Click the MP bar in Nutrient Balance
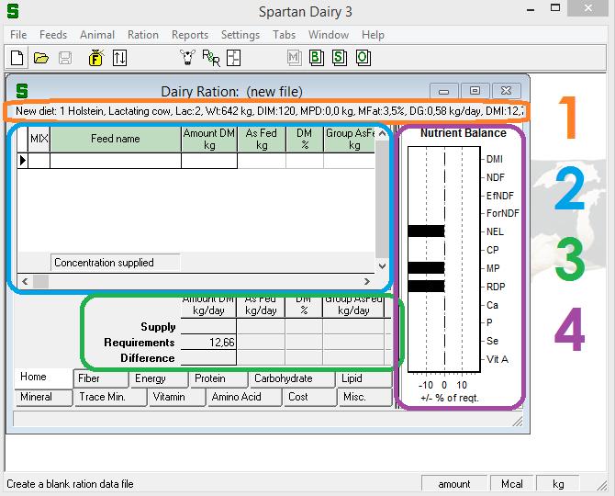This screenshot has height=496, width=615. click(426, 268)
